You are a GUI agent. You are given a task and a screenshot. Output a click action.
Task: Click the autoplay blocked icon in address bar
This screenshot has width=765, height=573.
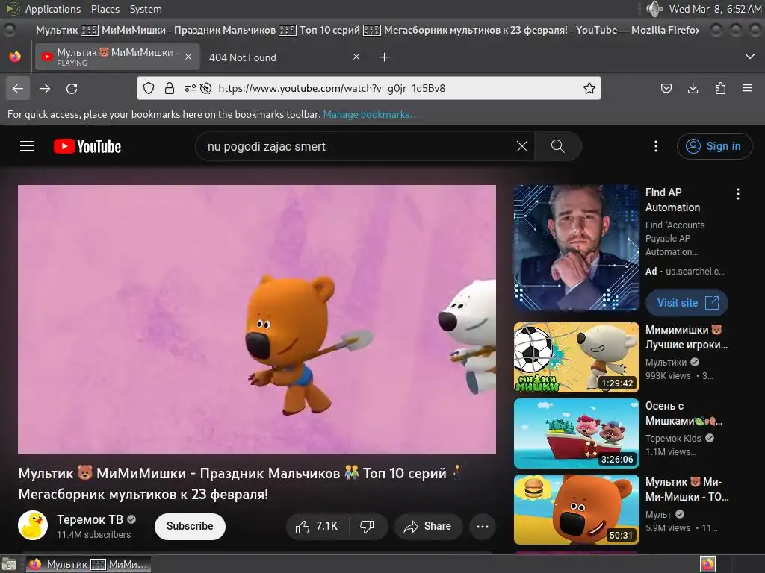pyautogui.click(x=206, y=88)
